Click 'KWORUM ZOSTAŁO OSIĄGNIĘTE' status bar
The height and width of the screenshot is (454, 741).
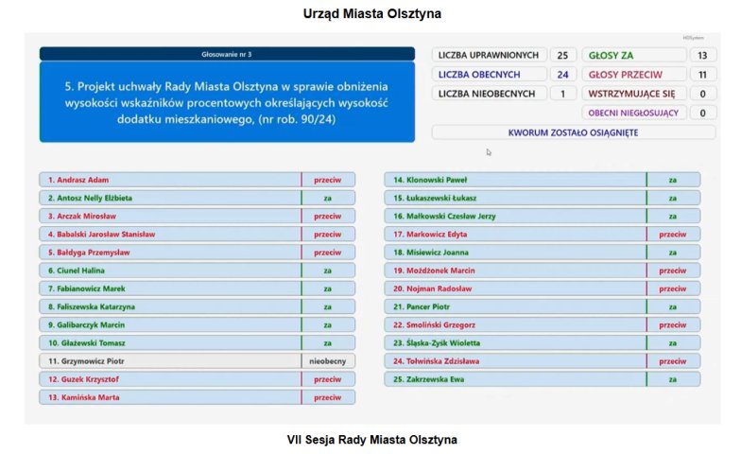click(573, 132)
